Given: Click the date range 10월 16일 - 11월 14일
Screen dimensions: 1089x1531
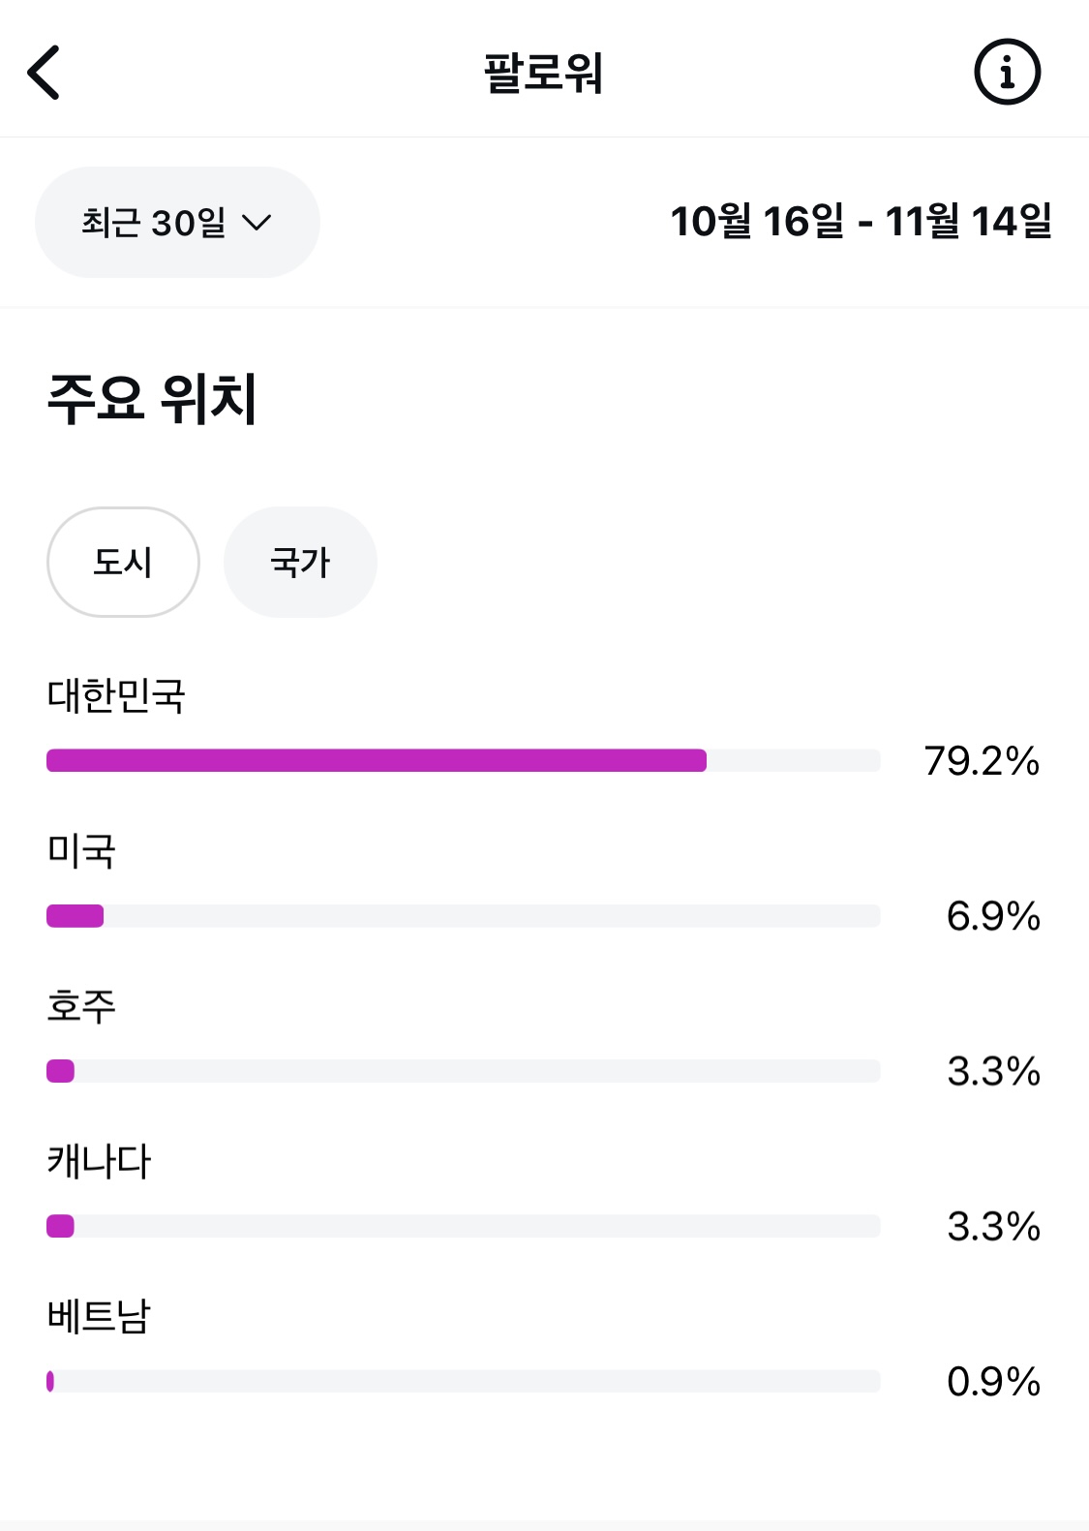Looking at the screenshot, I should [x=861, y=222].
